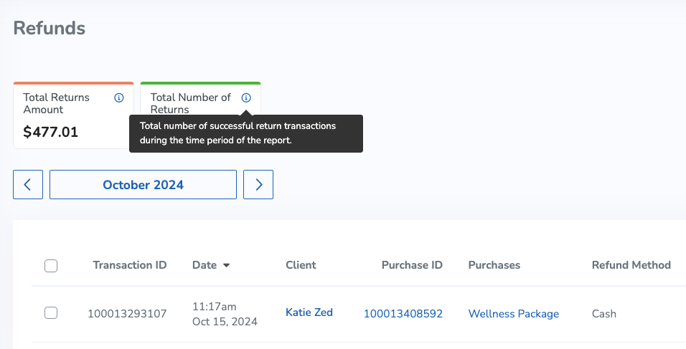Open client Katie Zed's profile
The height and width of the screenshot is (349, 686).
(309, 312)
